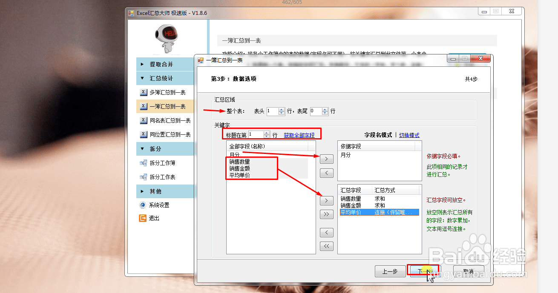Viewport: 558px width, 293px height.
Task: Click the 标题在第 row number field
Action: pyautogui.click(x=256, y=135)
